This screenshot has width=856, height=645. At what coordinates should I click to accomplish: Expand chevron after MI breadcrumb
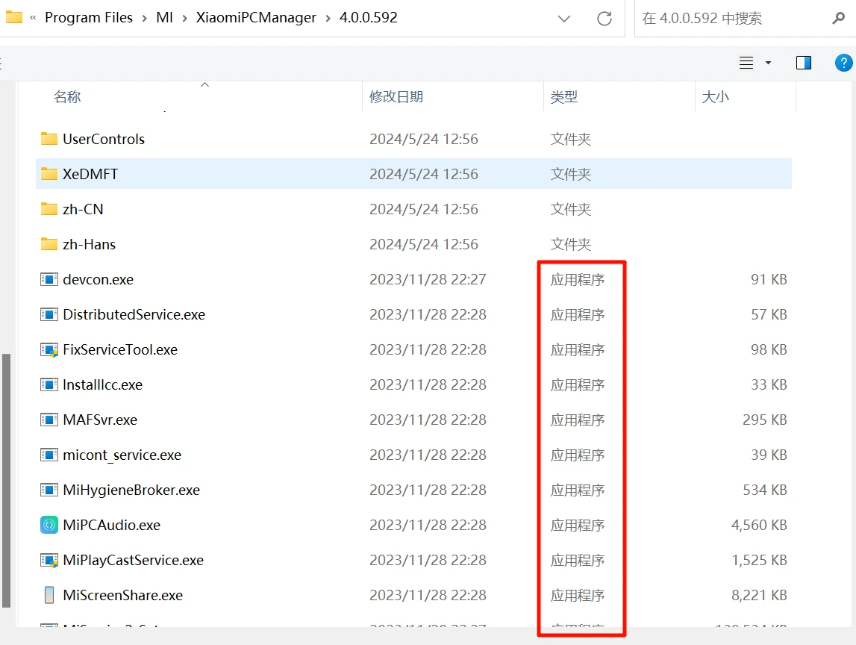tap(184, 18)
